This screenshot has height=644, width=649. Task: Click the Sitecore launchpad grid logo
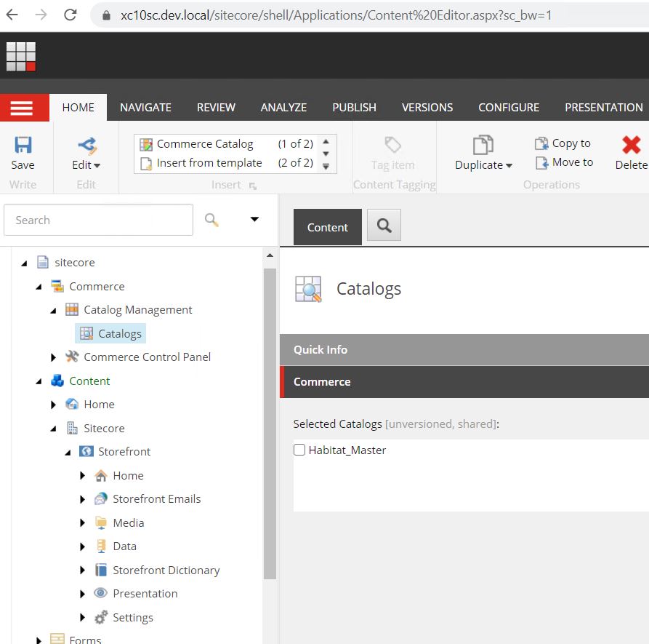[21, 57]
